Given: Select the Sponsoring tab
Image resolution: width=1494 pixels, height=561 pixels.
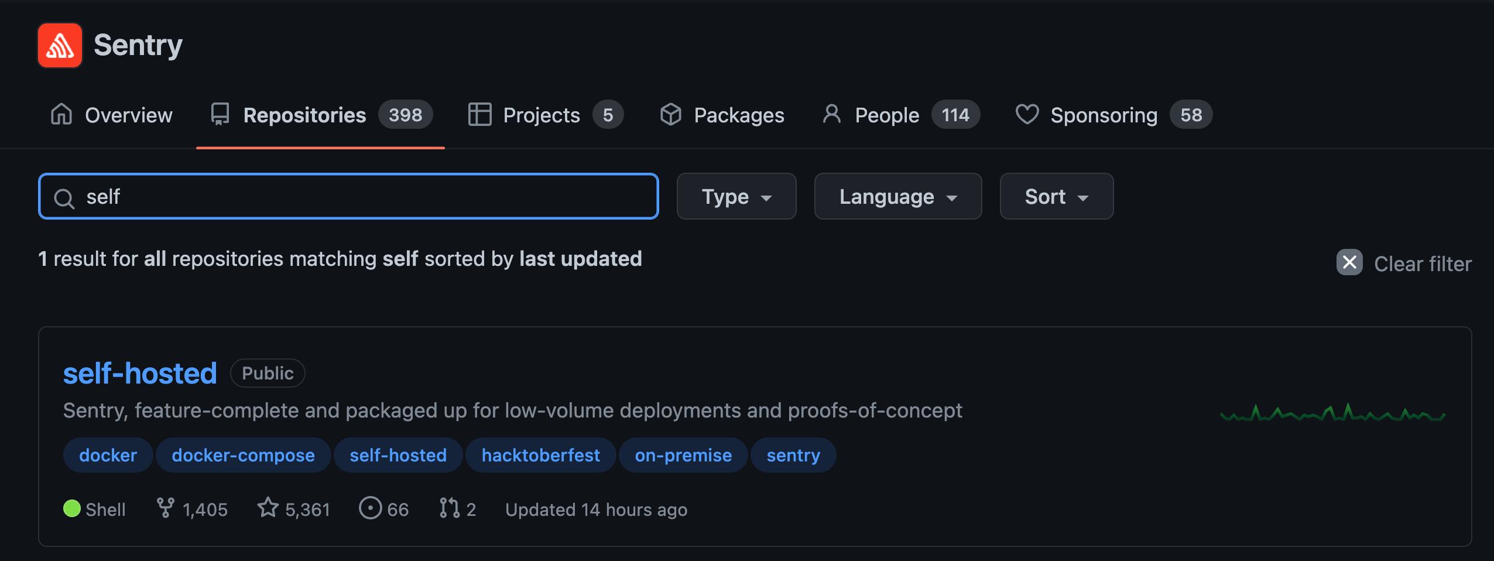Looking at the screenshot, I should pos(1113,115).
